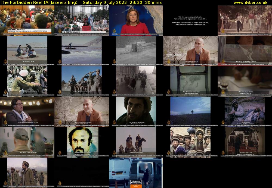Click Al Jazeera logo on horsemen frame
The width and height of the screenshot is (272, 188).
tap(114, 153)
